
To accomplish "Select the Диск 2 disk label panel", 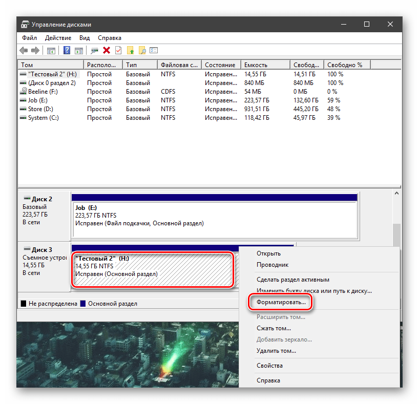I will tap(44, 216).
